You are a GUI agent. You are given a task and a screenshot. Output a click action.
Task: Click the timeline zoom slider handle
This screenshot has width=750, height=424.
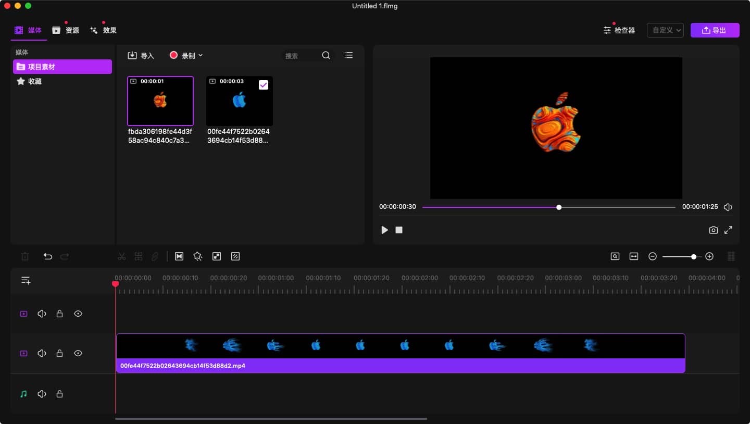click(x=694, y=257)
